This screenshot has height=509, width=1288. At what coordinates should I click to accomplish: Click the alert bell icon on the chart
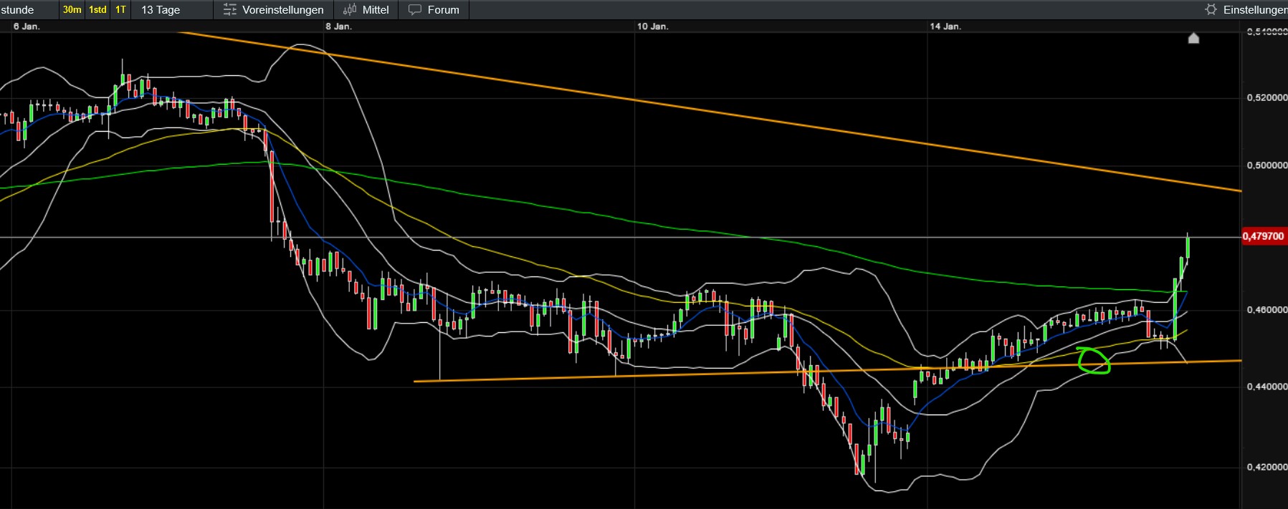click(1193, 38)
